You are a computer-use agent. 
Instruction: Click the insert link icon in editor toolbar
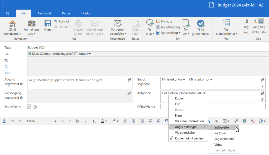pos(236,121)
